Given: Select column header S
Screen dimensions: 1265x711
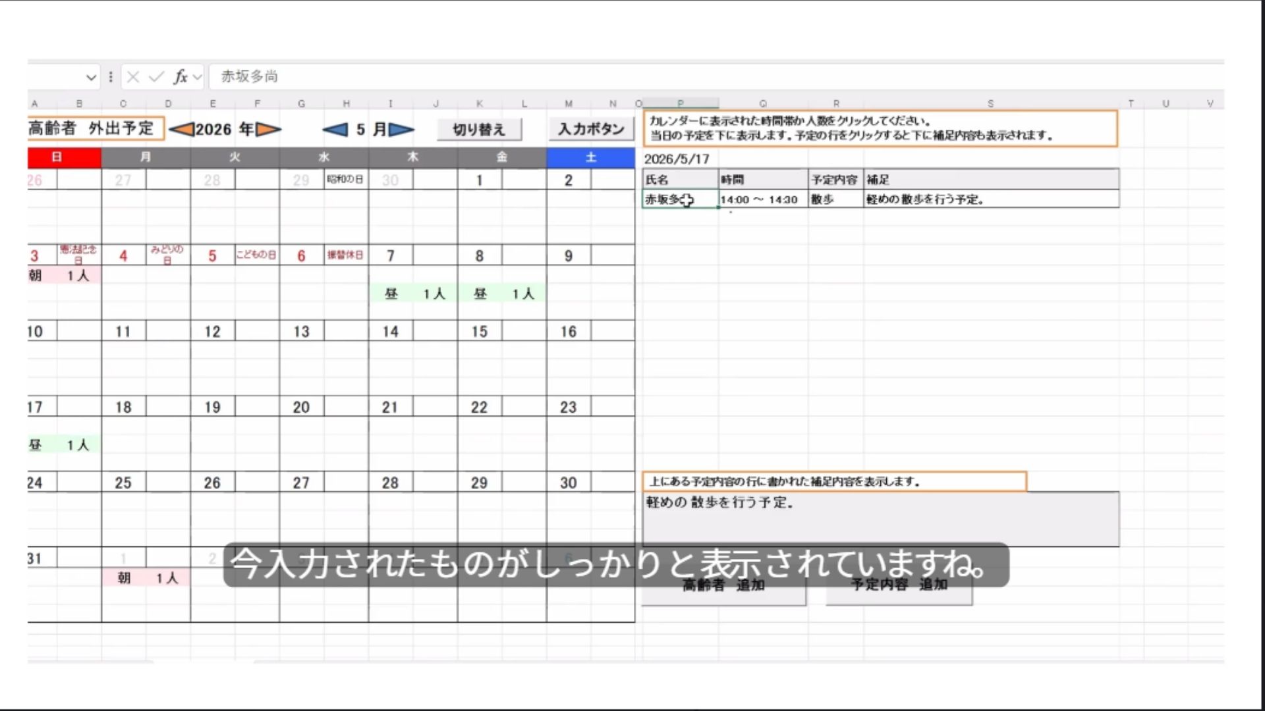Looking at the screenshot, I should click(990, 104).
